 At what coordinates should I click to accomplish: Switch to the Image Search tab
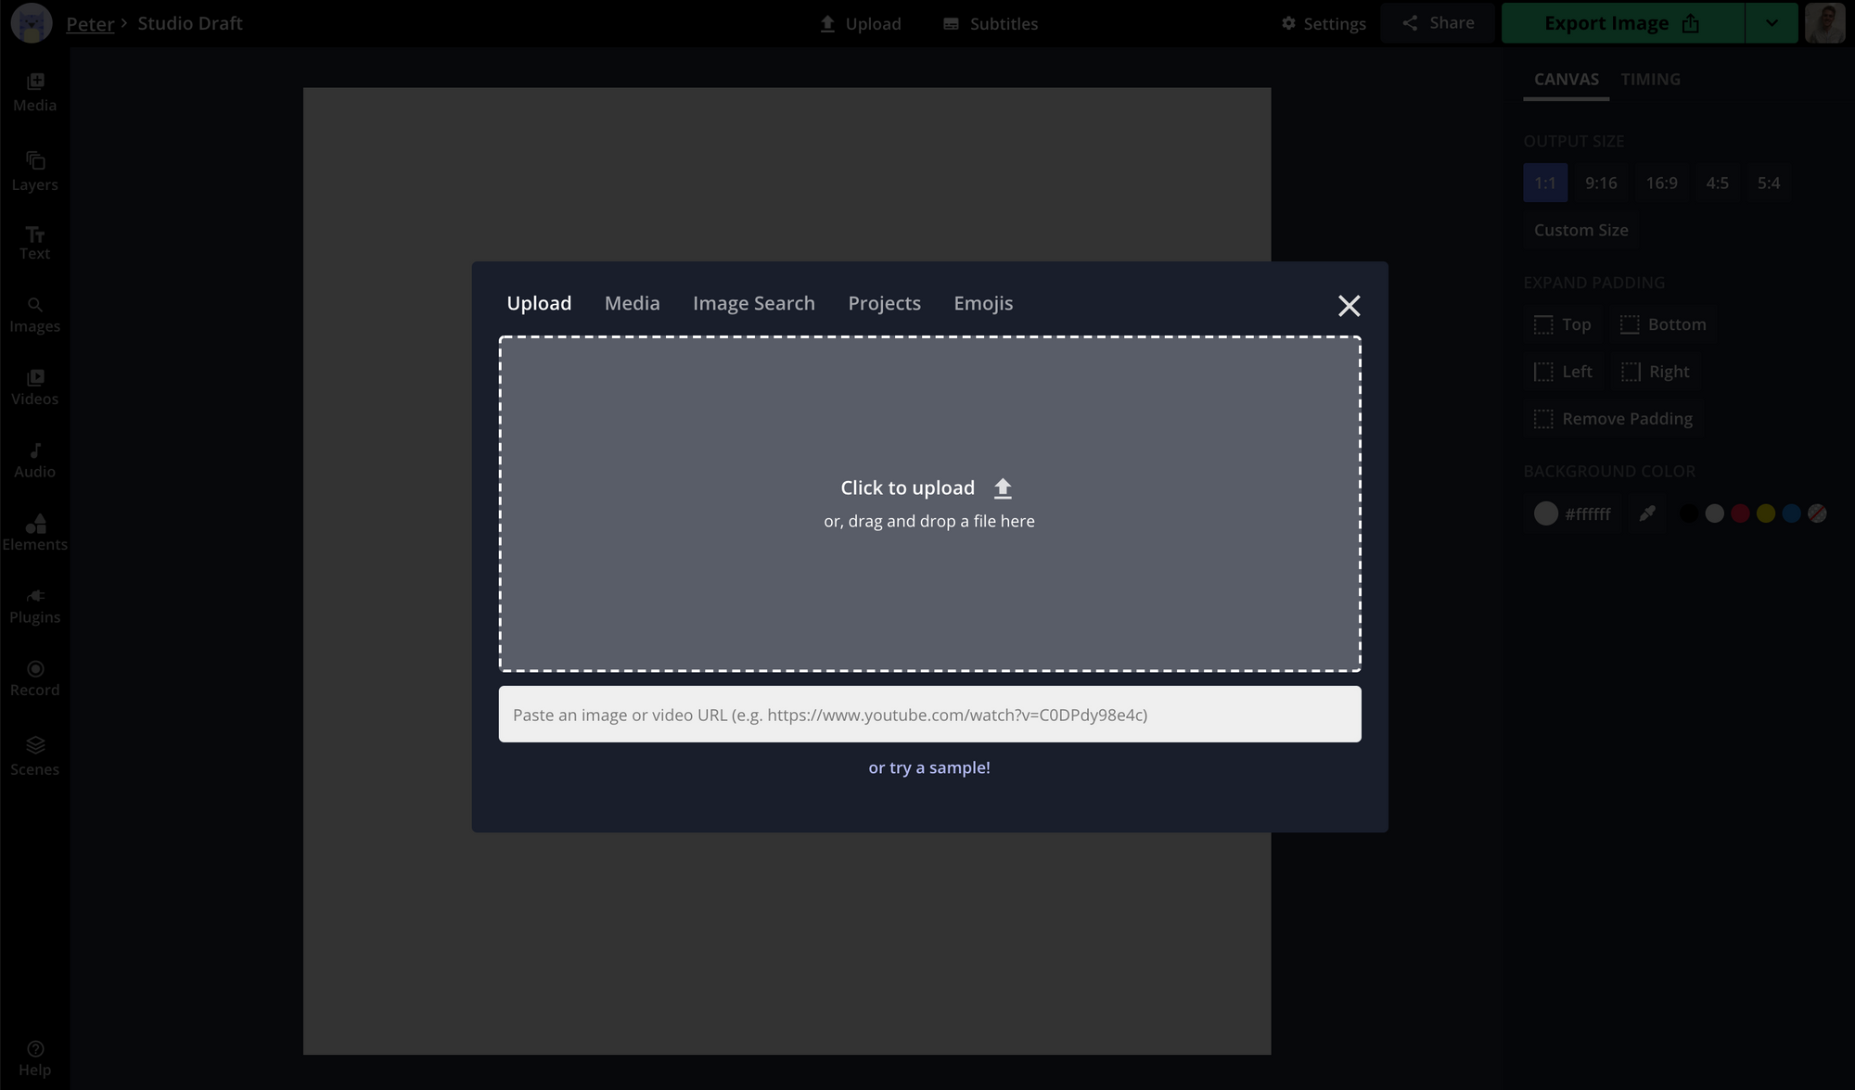pyautogui.click(x=753, y=303)
